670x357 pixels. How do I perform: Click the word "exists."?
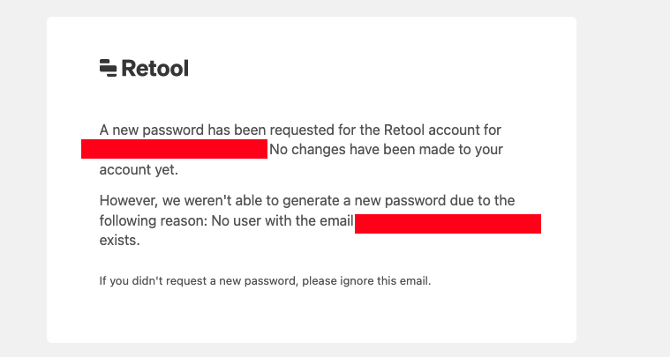(120, 240)
